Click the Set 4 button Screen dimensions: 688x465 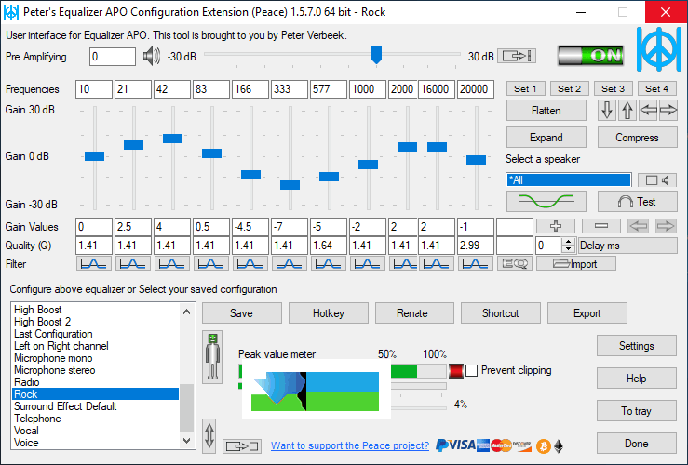(x=657, y=88)
